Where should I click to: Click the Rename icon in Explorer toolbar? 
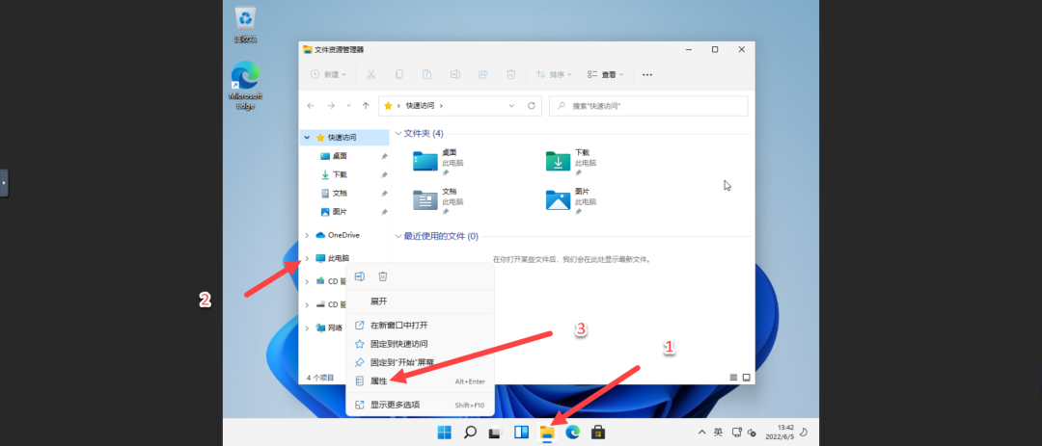455,74
